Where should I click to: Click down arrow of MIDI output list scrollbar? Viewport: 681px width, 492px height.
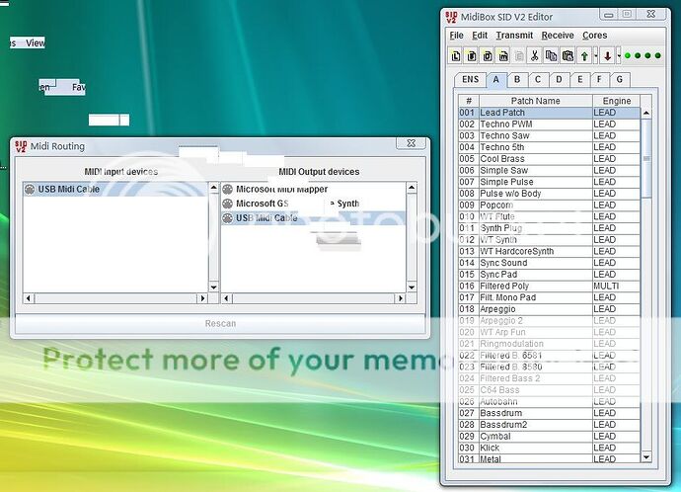point(412,287)
